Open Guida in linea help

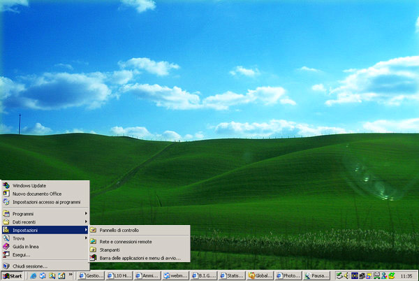coord(45,247)
